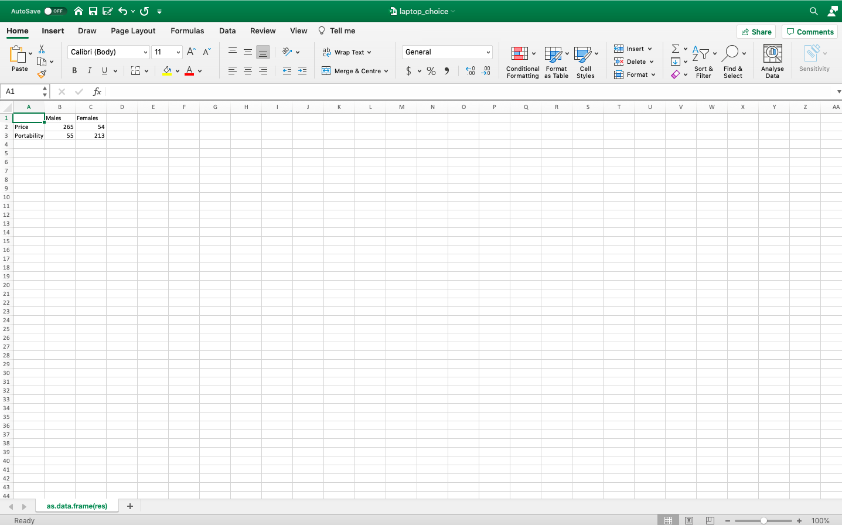
Task: Click Format as Table button
Action: click(x=556, y=62)
